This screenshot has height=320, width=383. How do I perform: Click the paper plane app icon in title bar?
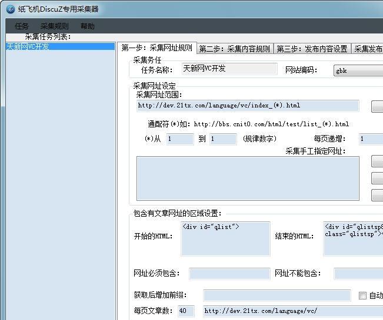(x=10, y=9)
